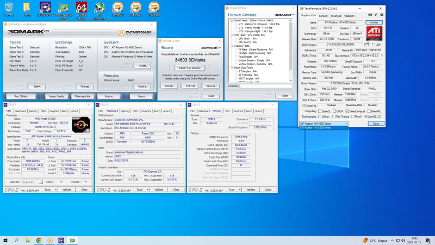
Task: Open the Lomtár recycle bin desktop icon
Action: pos(9,9)
